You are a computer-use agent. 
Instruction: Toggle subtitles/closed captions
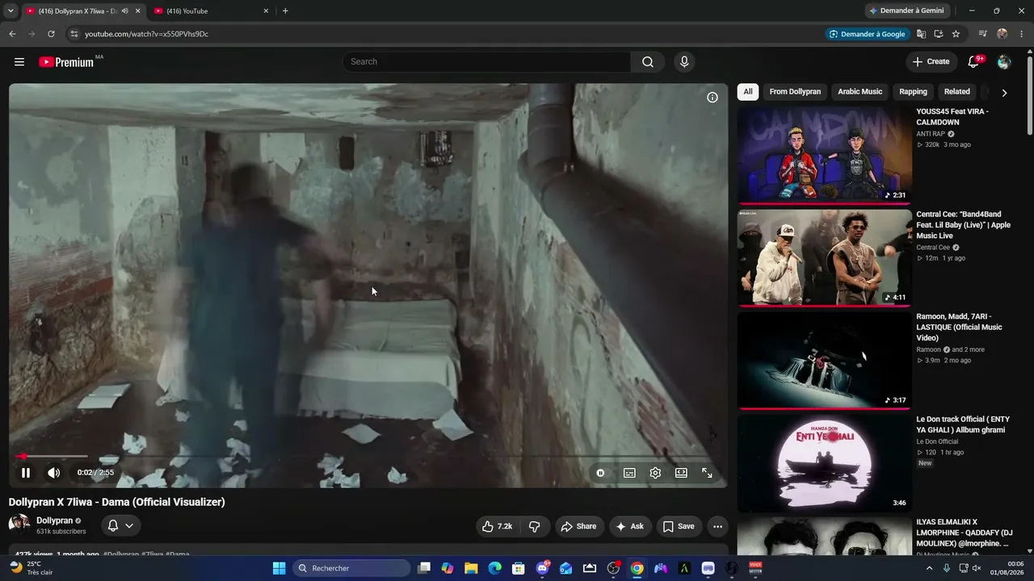click(629, 473)
